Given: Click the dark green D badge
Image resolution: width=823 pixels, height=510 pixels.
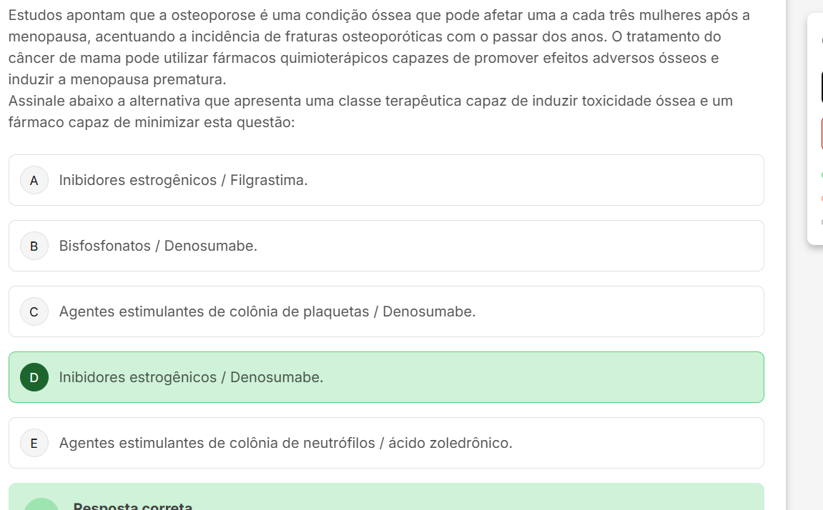Looking at the screenshot, I should click(34, 377).
